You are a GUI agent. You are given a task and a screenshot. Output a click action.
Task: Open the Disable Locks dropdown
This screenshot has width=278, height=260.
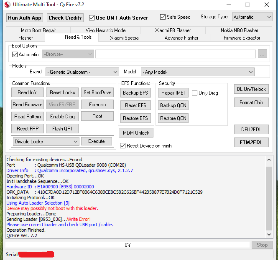(x=46, y=142)
